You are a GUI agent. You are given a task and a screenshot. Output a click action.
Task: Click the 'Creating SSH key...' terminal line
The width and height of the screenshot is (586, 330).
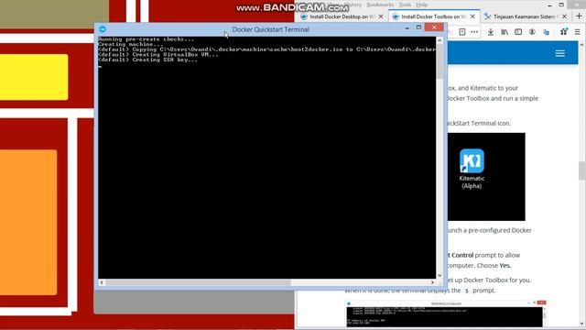147,60
